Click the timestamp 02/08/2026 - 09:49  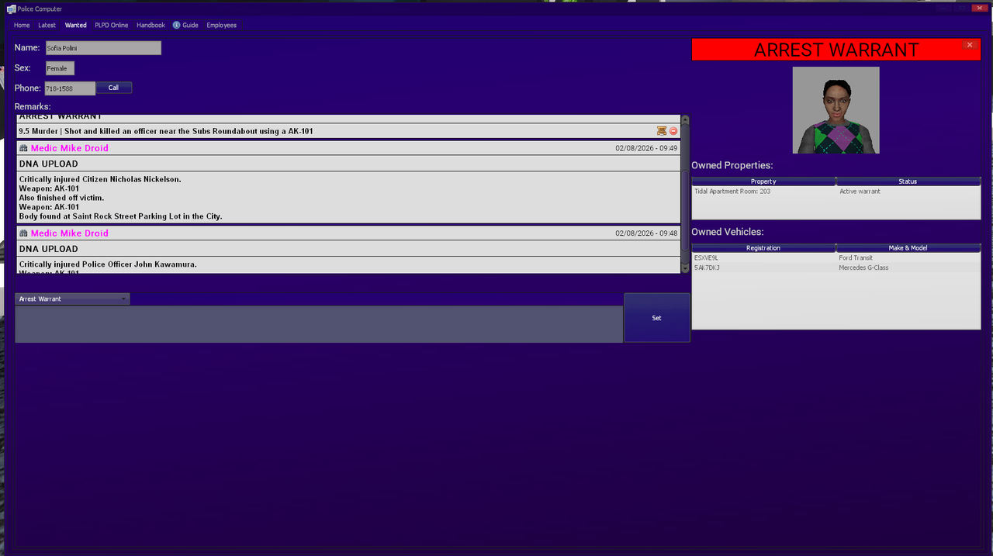click(x=646, y=148)
